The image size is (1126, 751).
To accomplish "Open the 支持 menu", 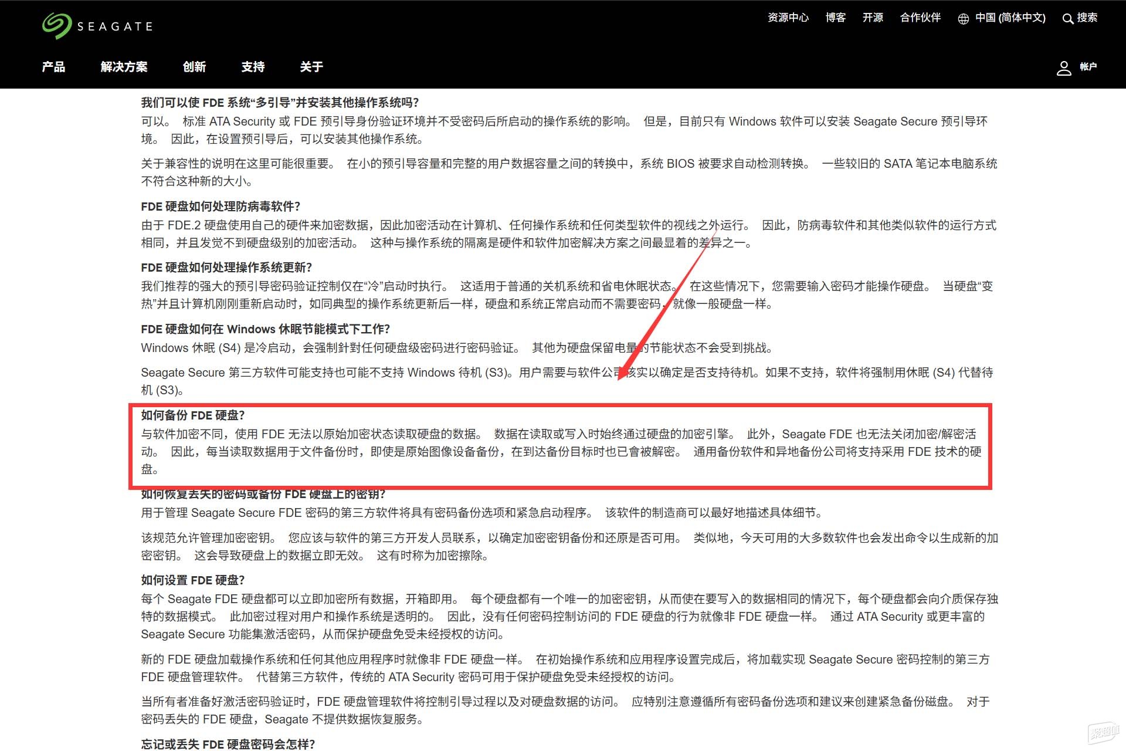I will click(253, 67).
